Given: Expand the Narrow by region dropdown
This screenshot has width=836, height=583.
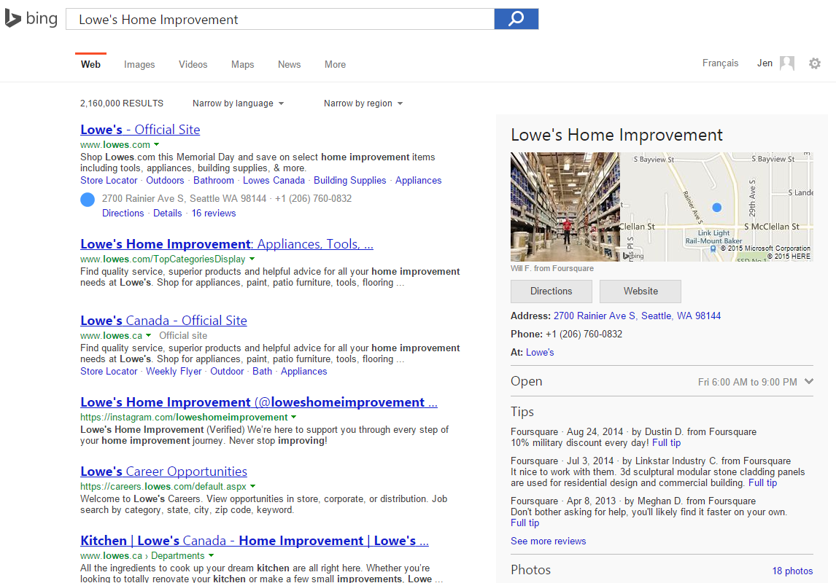Looking at the screenshot, I should click(363, 103).
